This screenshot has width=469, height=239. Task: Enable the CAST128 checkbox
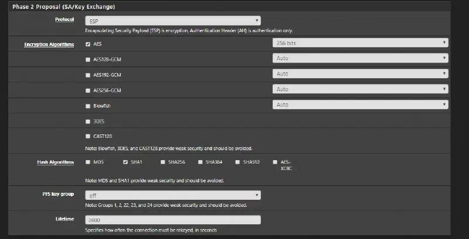pos(88,136)
